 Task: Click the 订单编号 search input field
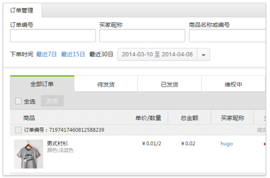tap(53, 36)
